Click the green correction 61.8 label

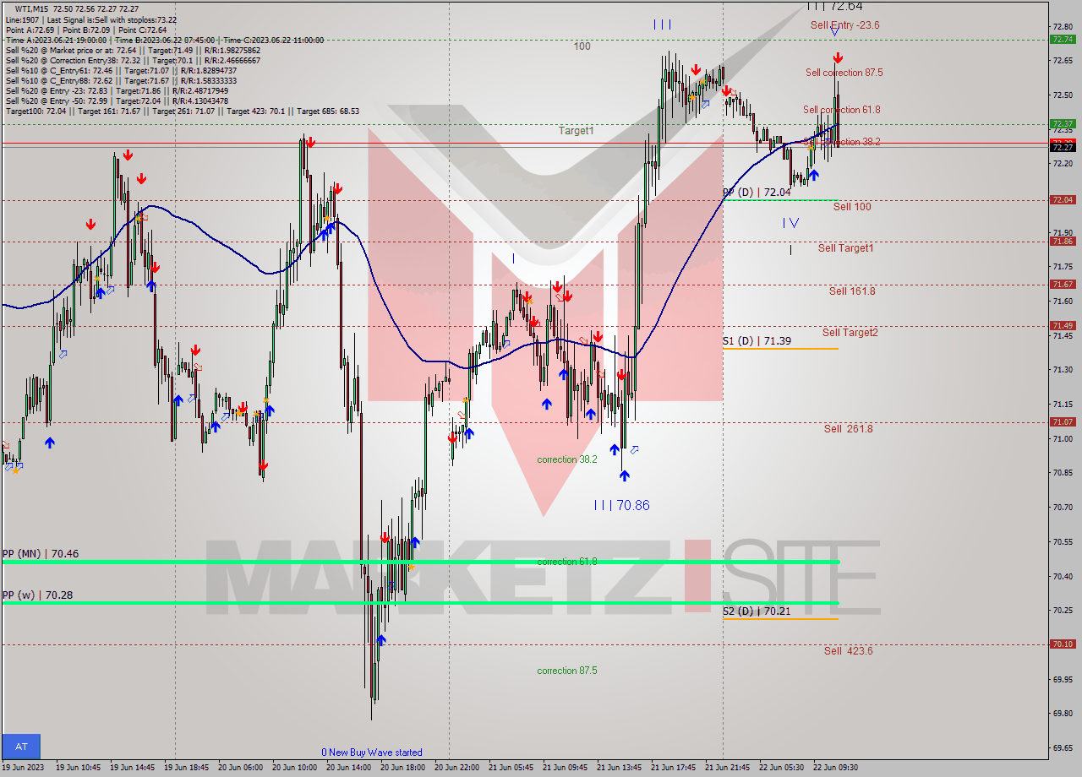pyautogui.click(x=567, y=562)
